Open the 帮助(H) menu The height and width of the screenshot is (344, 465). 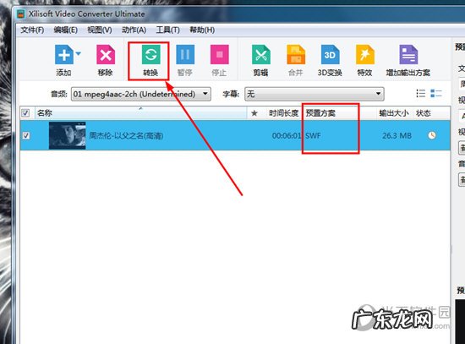(202, 30)
